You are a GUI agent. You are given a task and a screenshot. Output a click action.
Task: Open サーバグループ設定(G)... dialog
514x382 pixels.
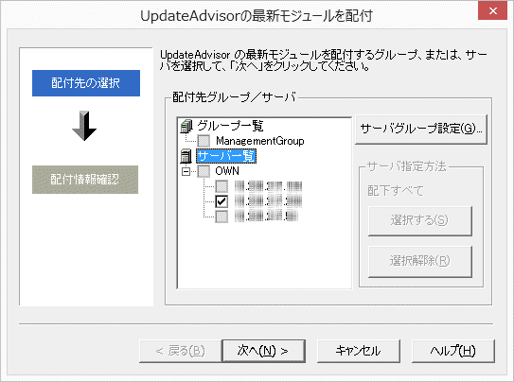[x=421, y=129]
